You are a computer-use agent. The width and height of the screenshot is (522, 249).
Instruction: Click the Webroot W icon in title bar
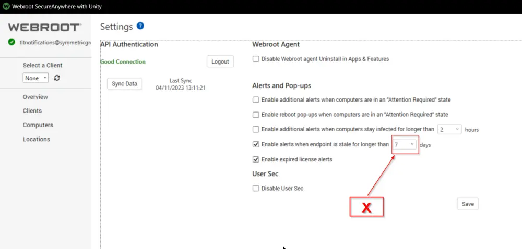point(6,6)
